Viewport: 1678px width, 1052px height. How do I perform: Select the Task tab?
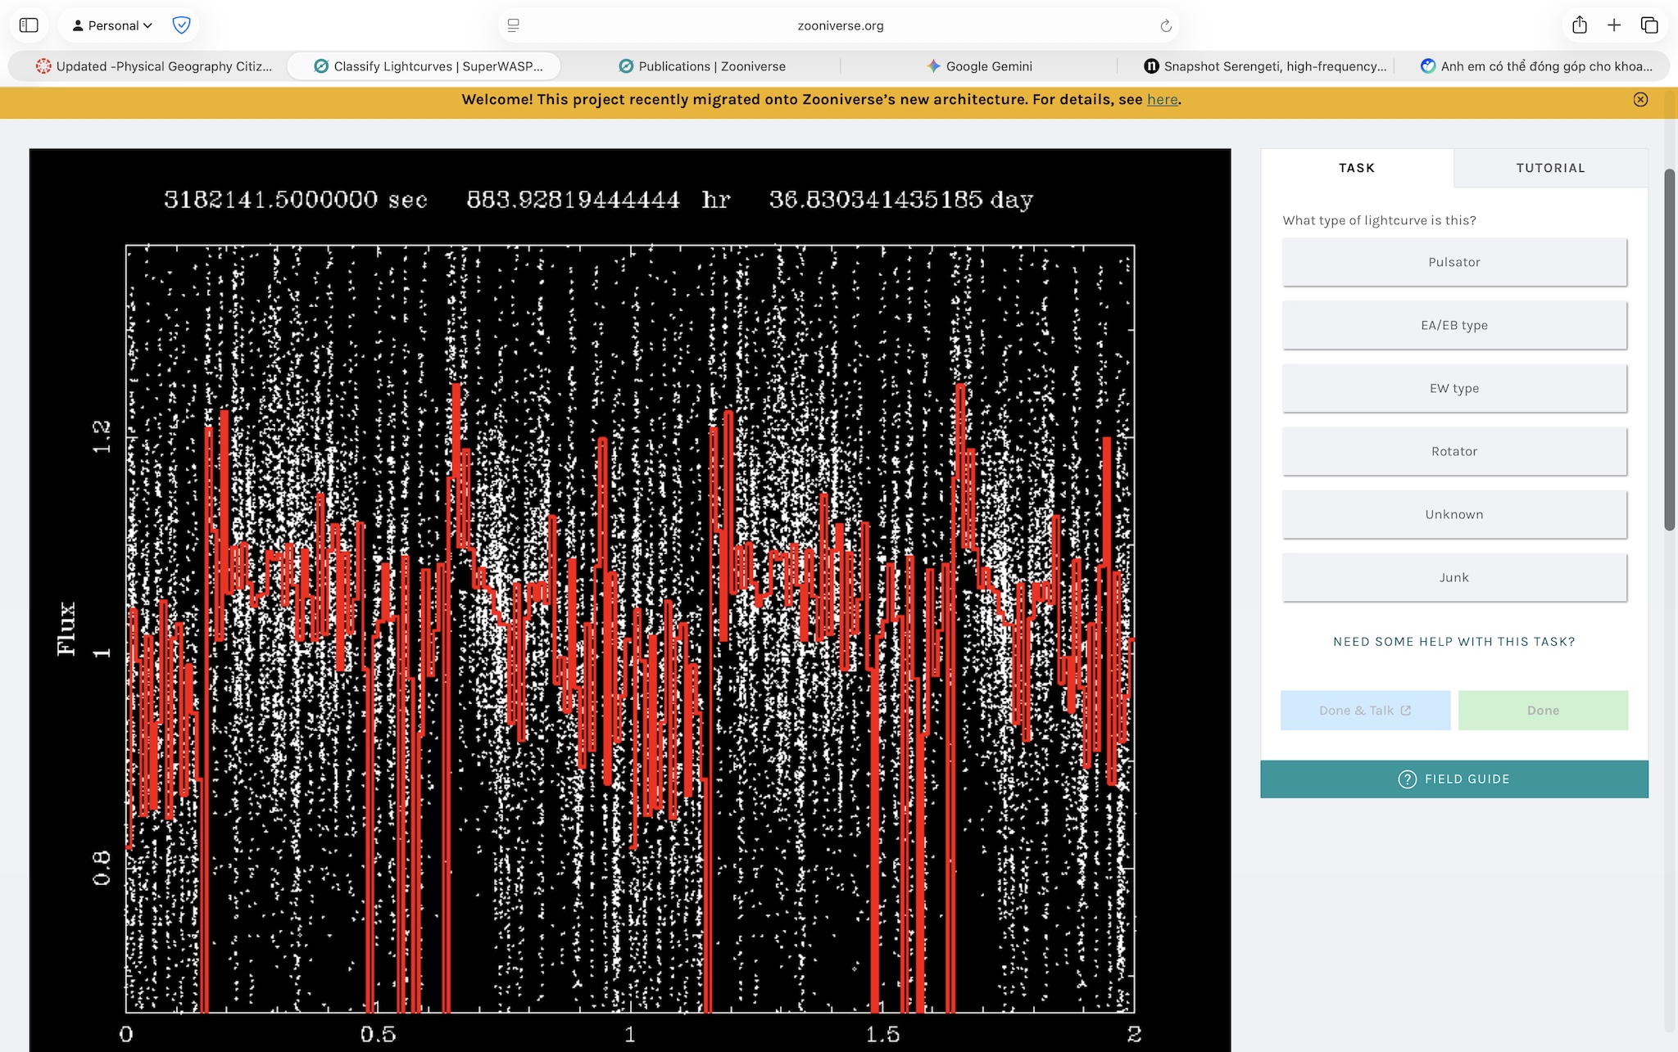point(1357,168)
